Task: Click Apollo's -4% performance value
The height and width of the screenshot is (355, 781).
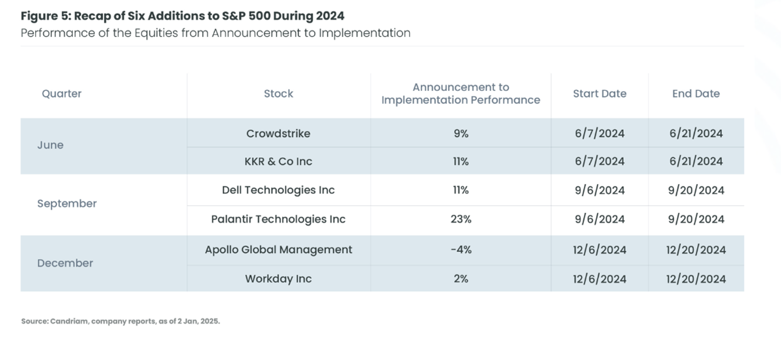Action: click(461, 250)
